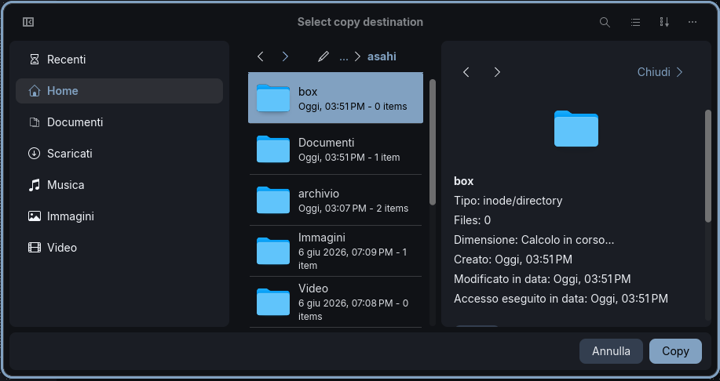
Task: Switch list view layout icon
Action: click(635, 22)
